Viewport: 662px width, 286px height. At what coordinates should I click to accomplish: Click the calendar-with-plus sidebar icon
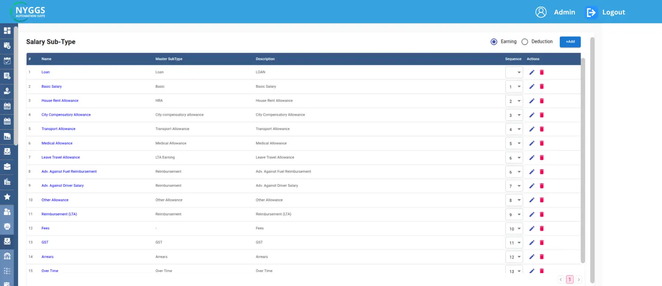(7, 46)
